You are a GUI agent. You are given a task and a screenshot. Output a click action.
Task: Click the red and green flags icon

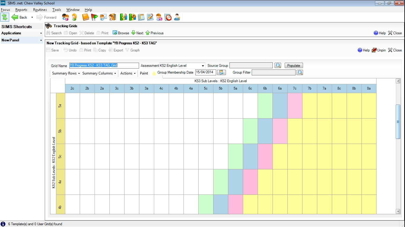[x=94, y=17]
